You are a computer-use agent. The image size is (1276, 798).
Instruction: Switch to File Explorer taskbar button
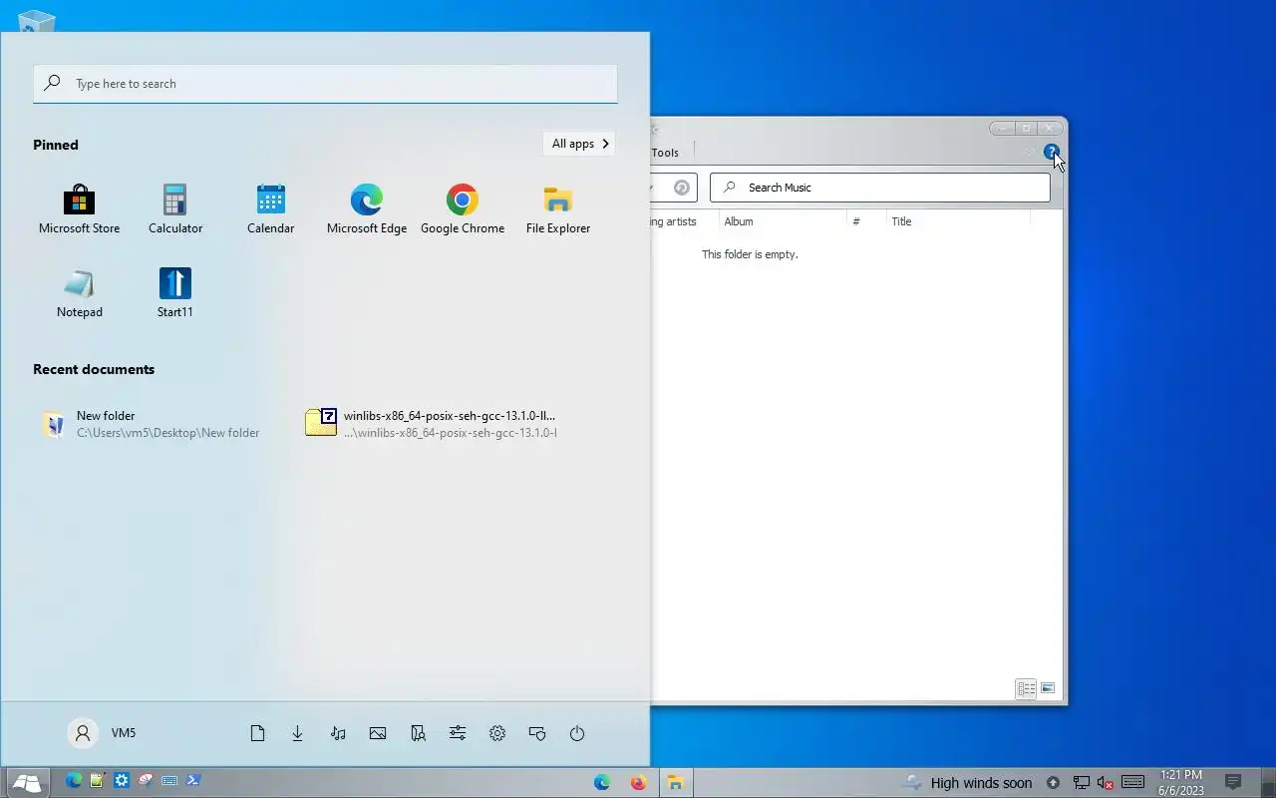[x=675, y=783]
